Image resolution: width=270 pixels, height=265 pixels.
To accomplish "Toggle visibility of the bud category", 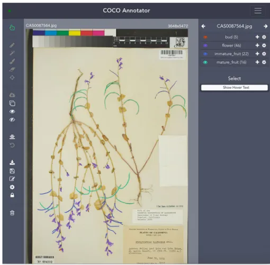I will coord(205,37).
